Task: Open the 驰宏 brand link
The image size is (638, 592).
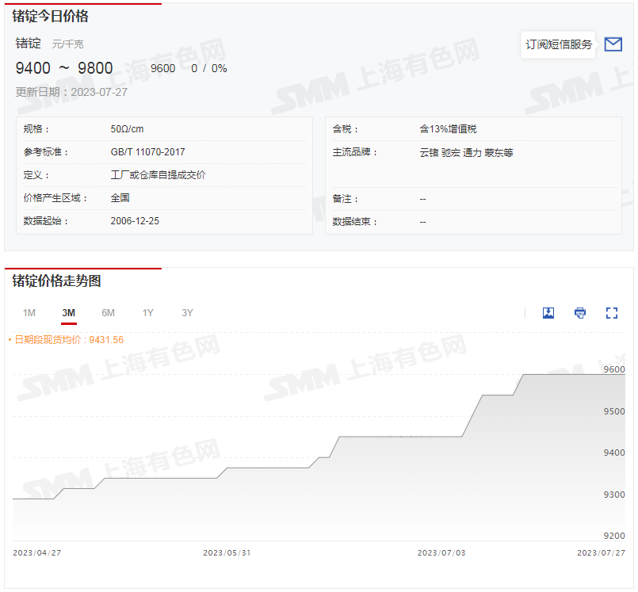Action: click(x=450, y=153)
